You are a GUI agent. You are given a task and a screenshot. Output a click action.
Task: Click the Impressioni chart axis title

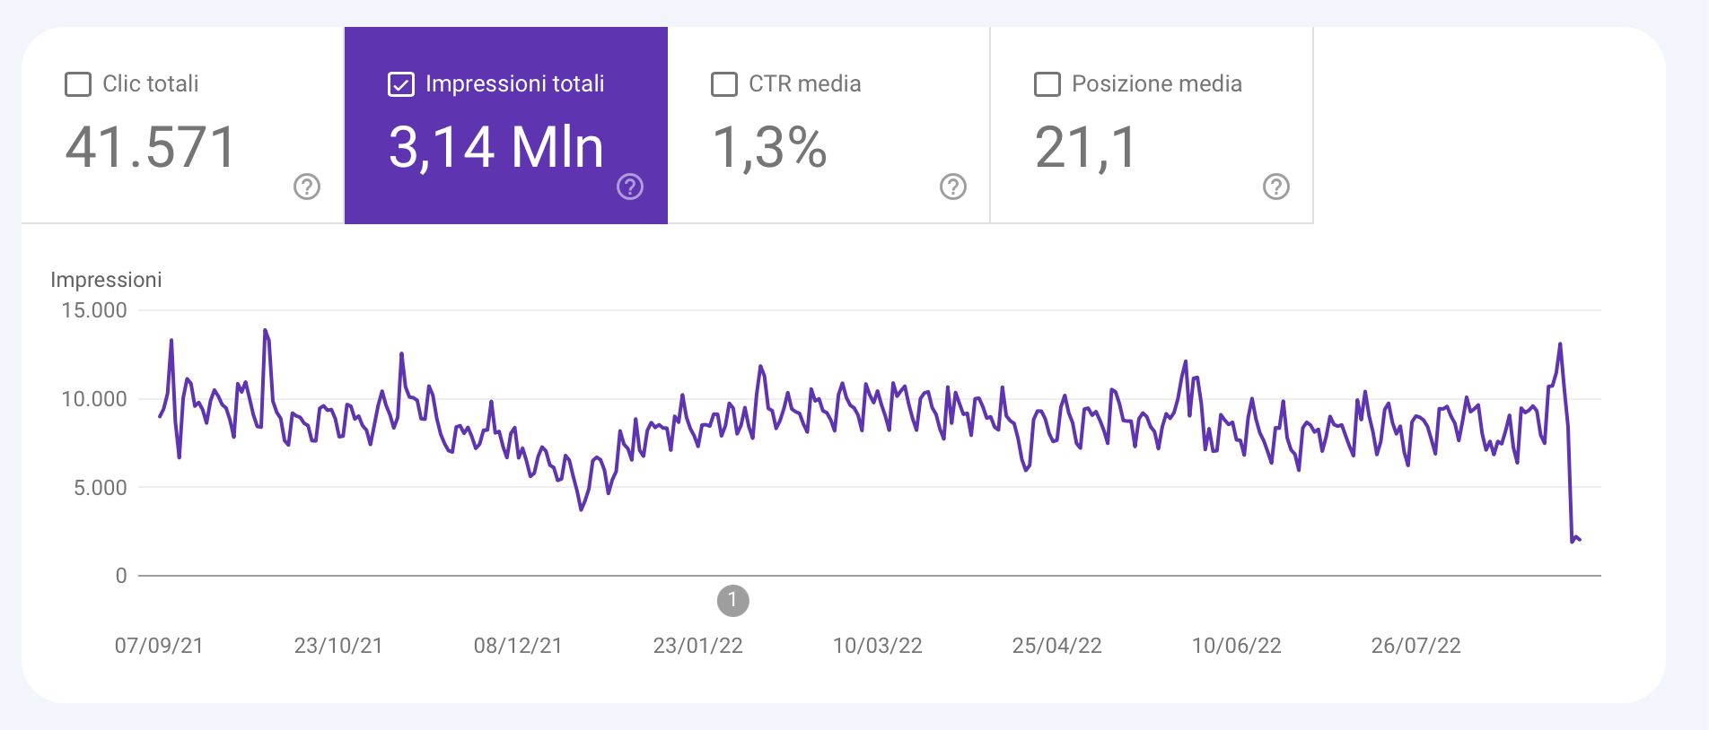pos(106,280)
